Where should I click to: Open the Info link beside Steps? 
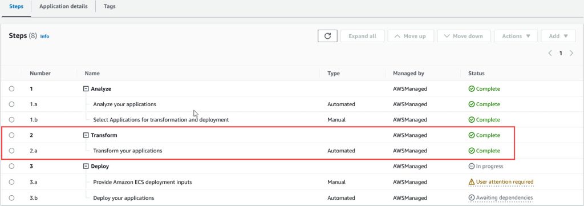pos(44,37)
